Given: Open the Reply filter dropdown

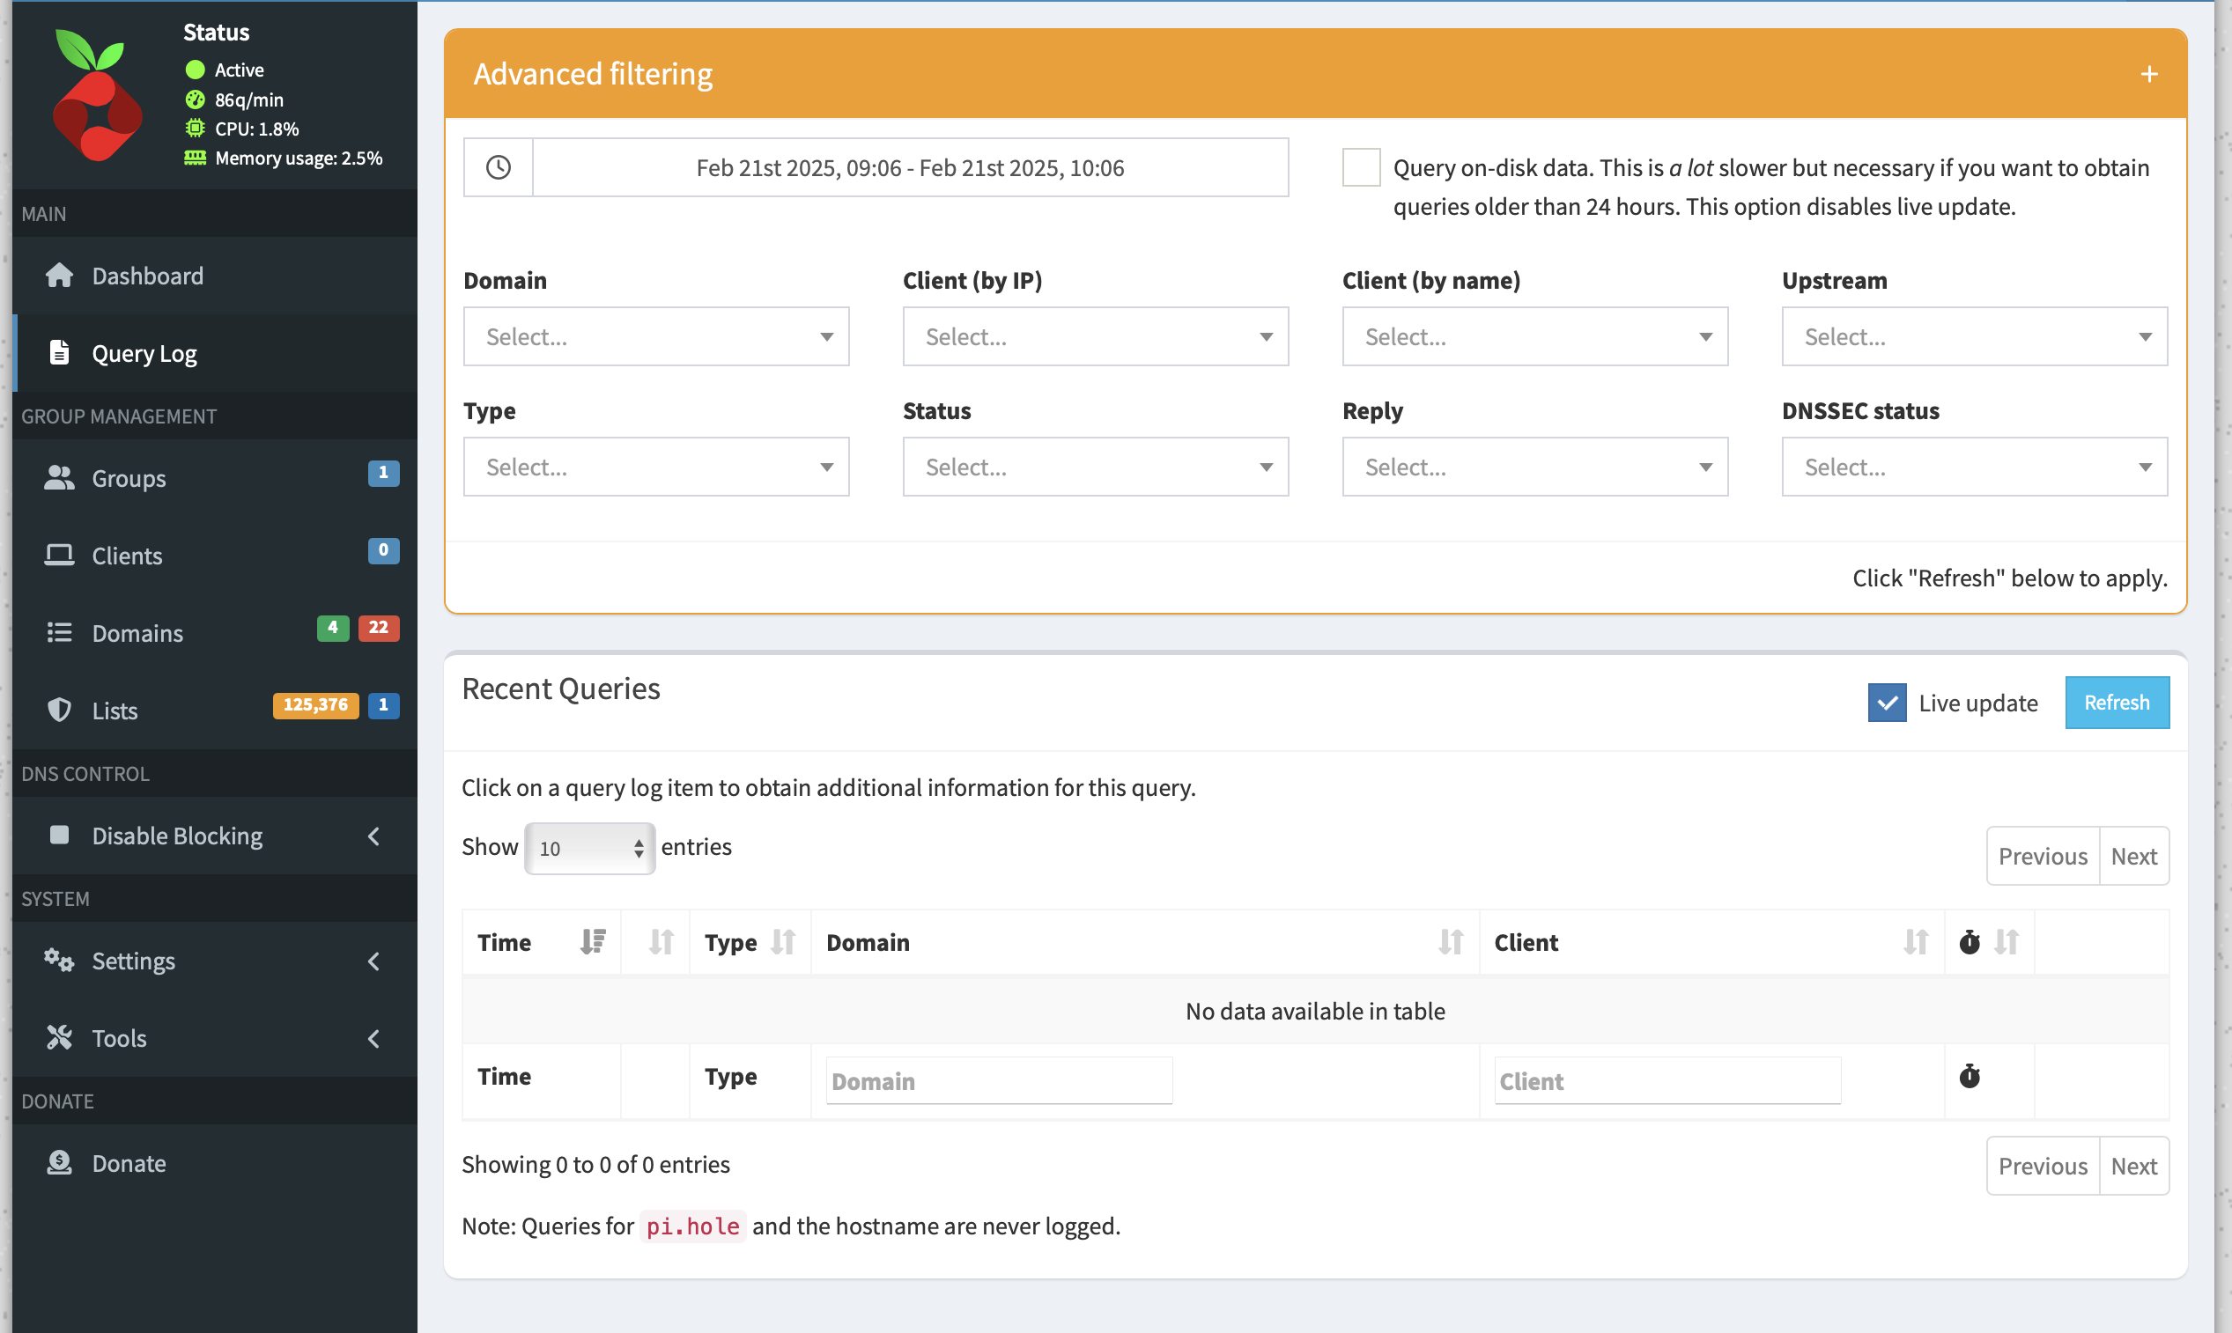Looking at the screenshot, I should 1534,466.
